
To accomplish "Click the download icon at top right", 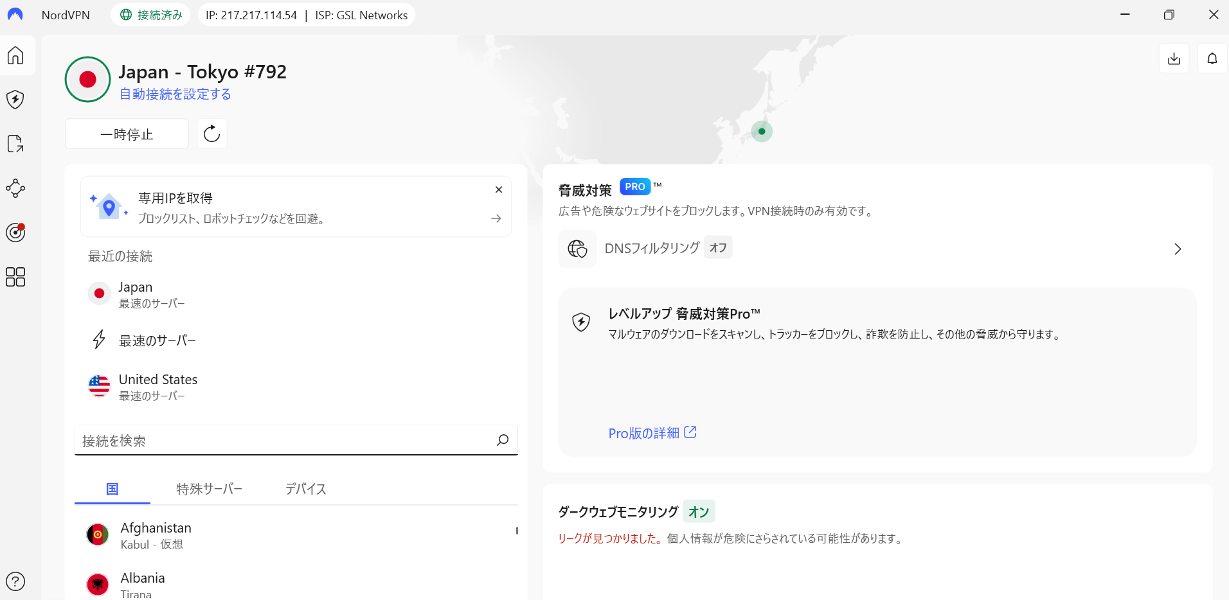I will pos(1174,58).
